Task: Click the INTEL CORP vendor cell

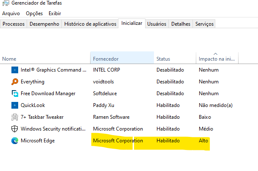Action: tap(107, 70)
